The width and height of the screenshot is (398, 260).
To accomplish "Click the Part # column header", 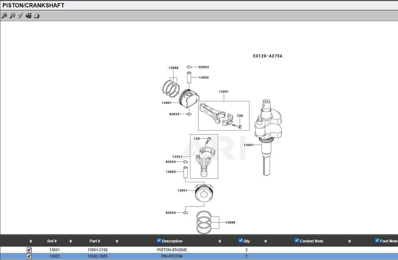I will (95, 241).
